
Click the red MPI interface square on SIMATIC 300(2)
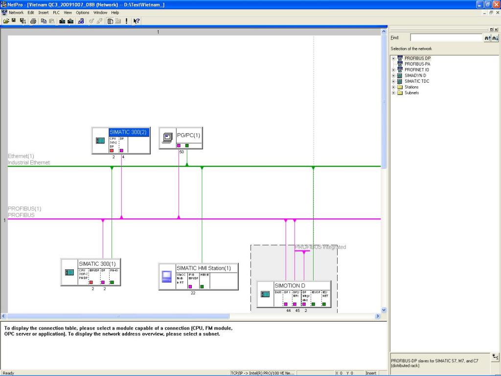(112, 151)
